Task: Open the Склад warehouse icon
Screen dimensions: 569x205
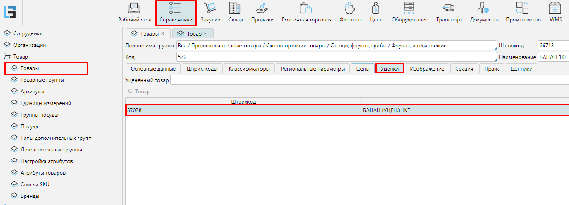Action: click(235, 8)
